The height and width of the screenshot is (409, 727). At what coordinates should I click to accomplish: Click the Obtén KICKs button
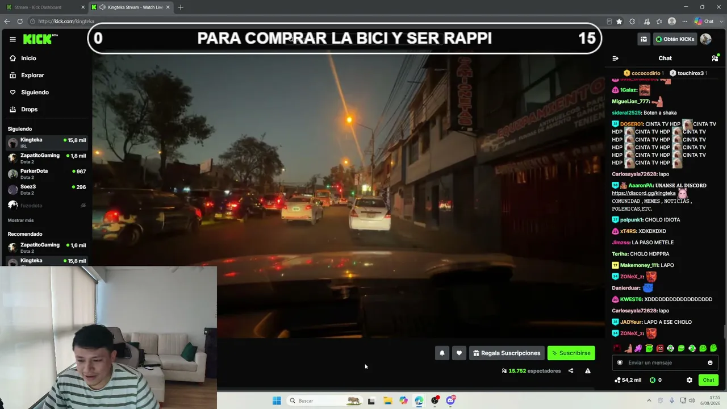point(675,39)
